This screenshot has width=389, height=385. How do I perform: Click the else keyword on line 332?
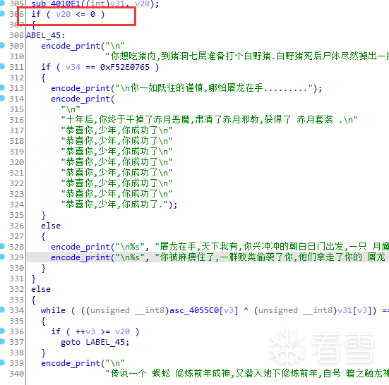point(41,289)
